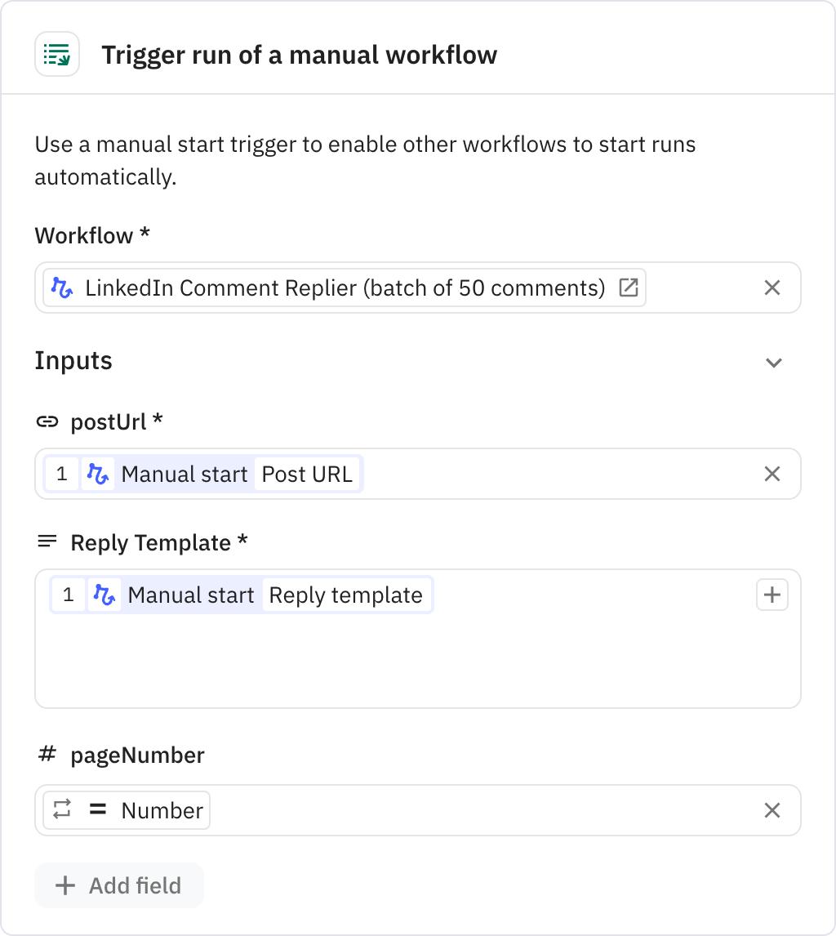This screenshot has width=836, height=936.
Task: Click the manual workflow trigger icon in header
Action: coord(56,54)
